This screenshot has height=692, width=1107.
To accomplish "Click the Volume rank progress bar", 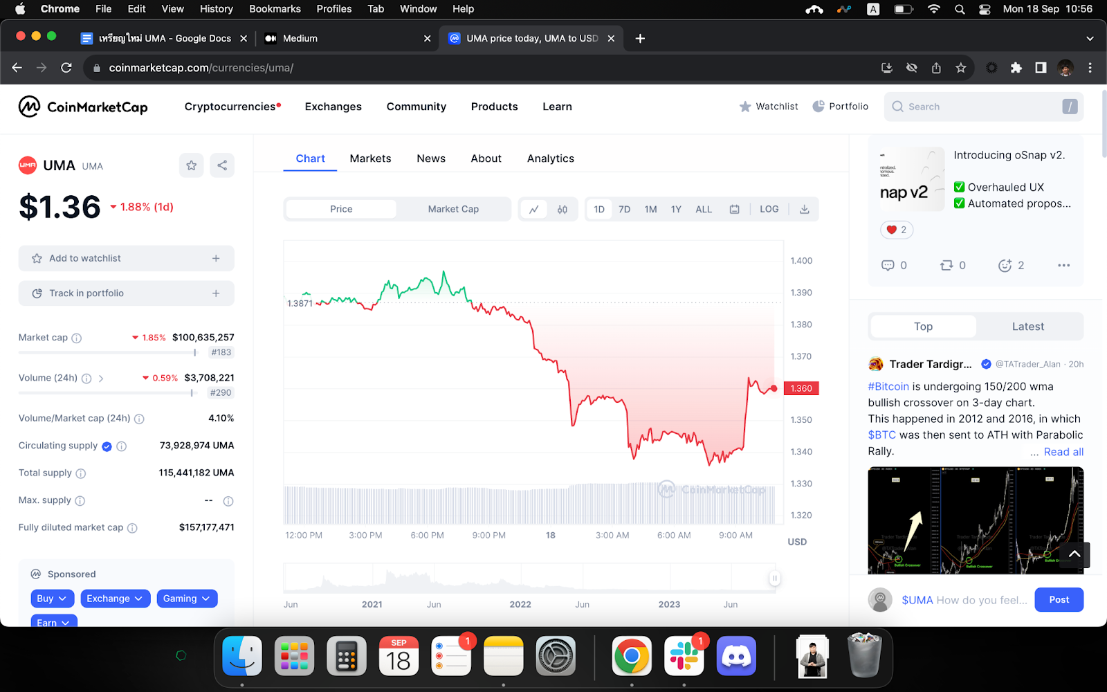I will (107, 392).
